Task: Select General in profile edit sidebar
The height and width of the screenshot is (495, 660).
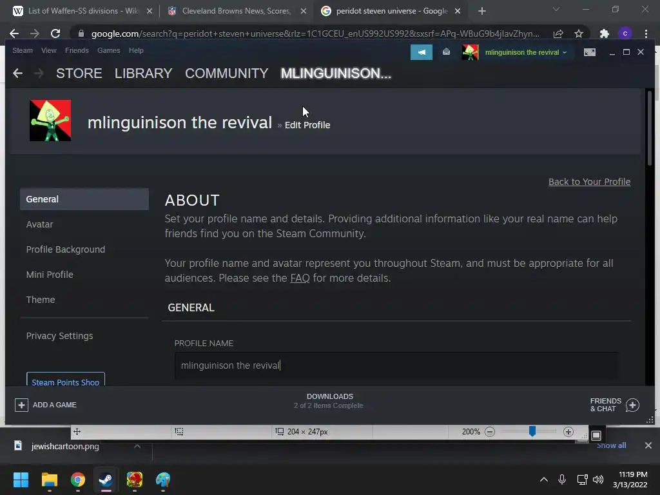Action: click(84, 199)
